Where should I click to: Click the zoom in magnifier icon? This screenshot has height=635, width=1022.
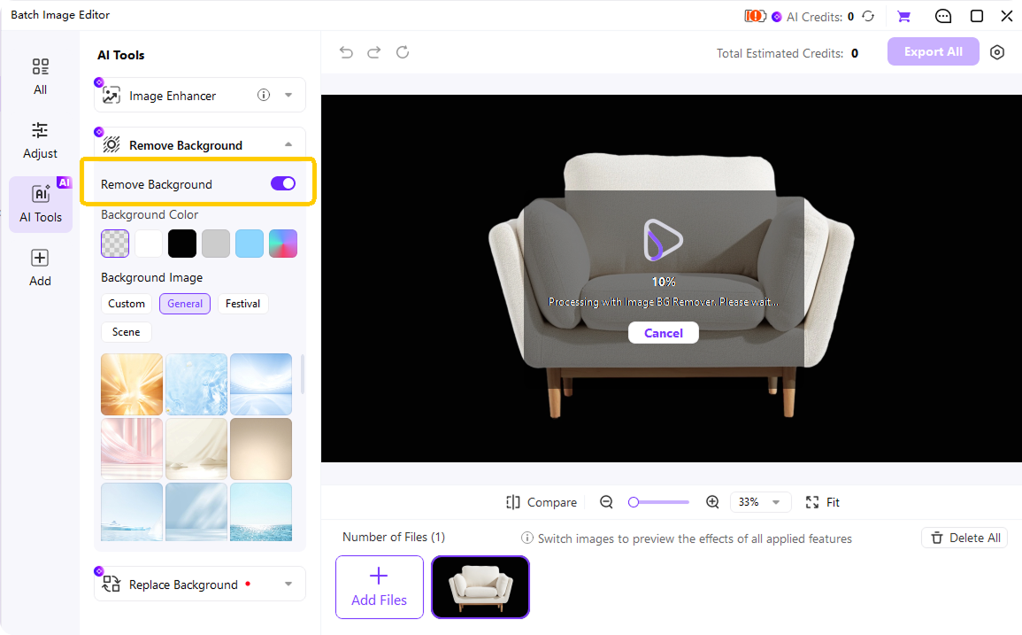[x=712, y=502]
